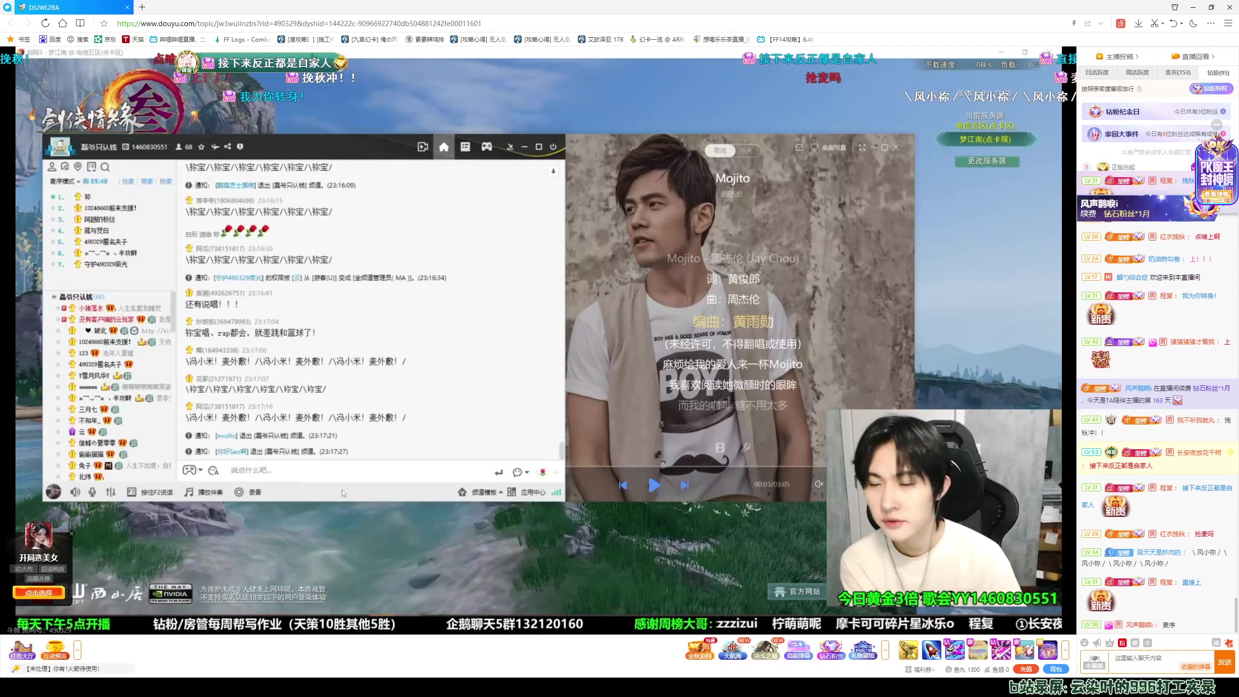This screenshot has height=697, width=1239.
Task: Expand the gift list up-arrow on the right
Action: click(1065, 650)
